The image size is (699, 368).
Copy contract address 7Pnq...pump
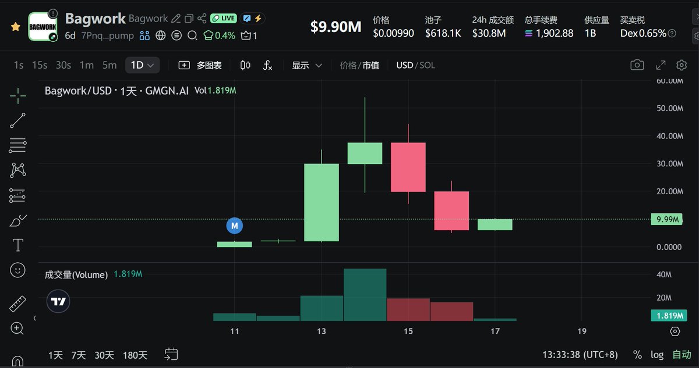(x=107, y=35)
